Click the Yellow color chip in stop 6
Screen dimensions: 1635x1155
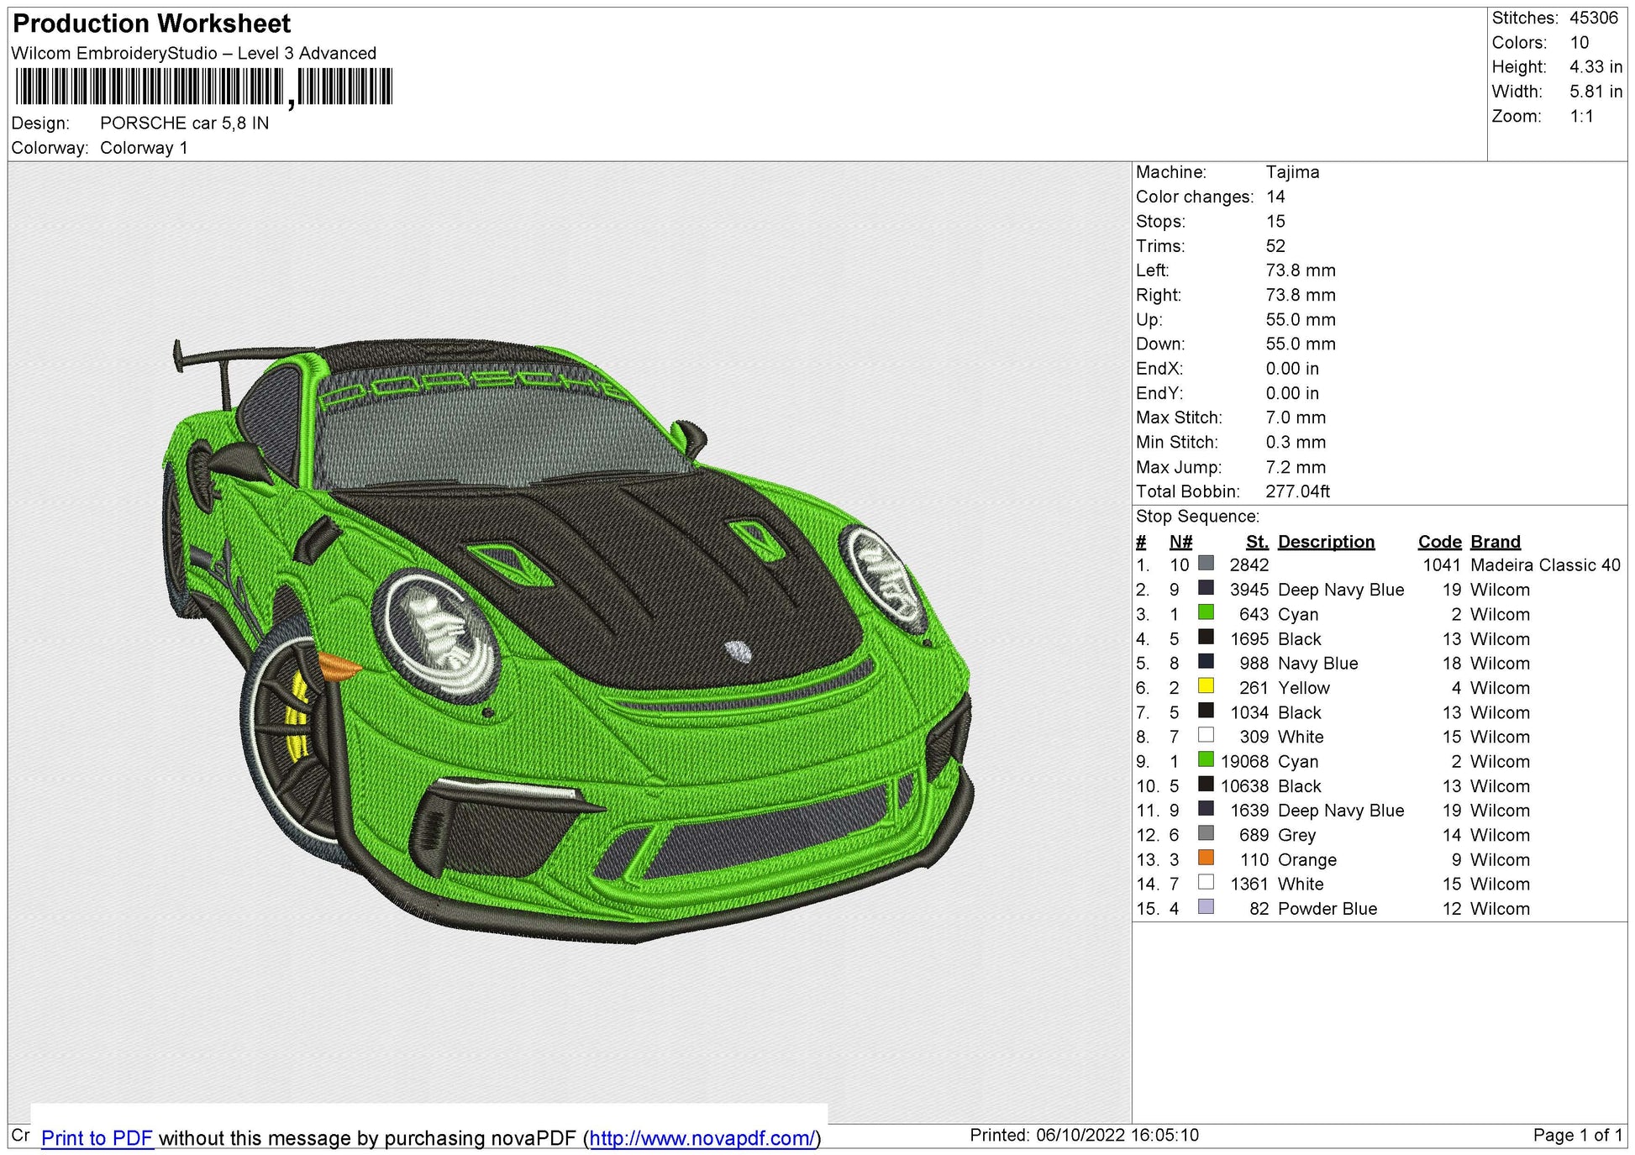click(1206, 687)
